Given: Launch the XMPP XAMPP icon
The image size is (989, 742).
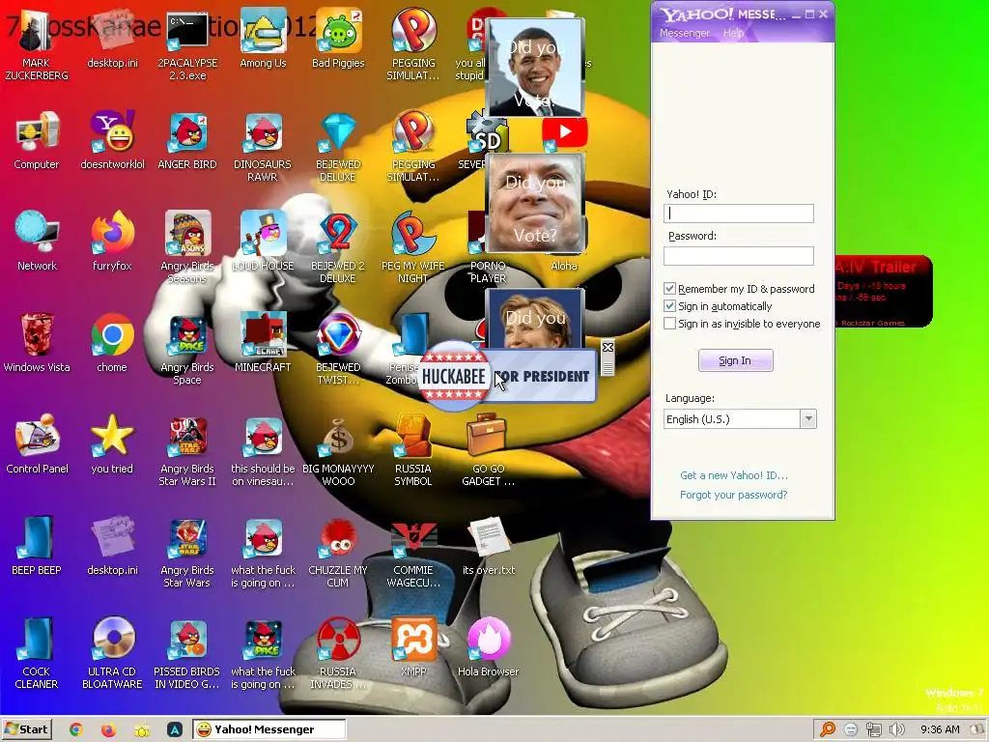Looking at the screenshot, I should pyautogui.click(x=413, y=647).
